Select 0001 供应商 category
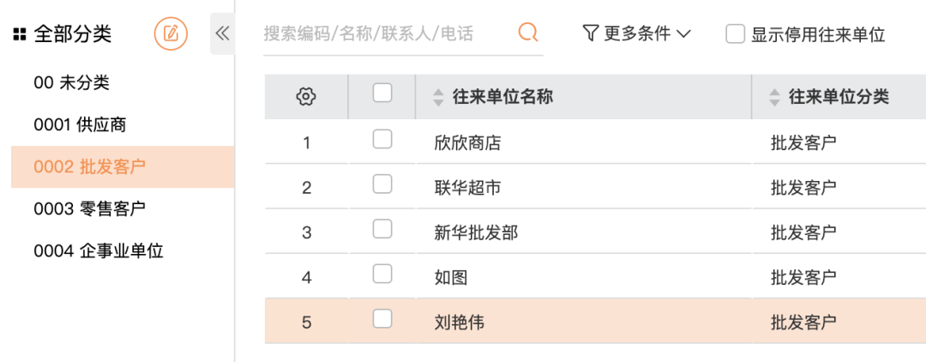Viewport: 926px width, 362px height. coord(80,125)
